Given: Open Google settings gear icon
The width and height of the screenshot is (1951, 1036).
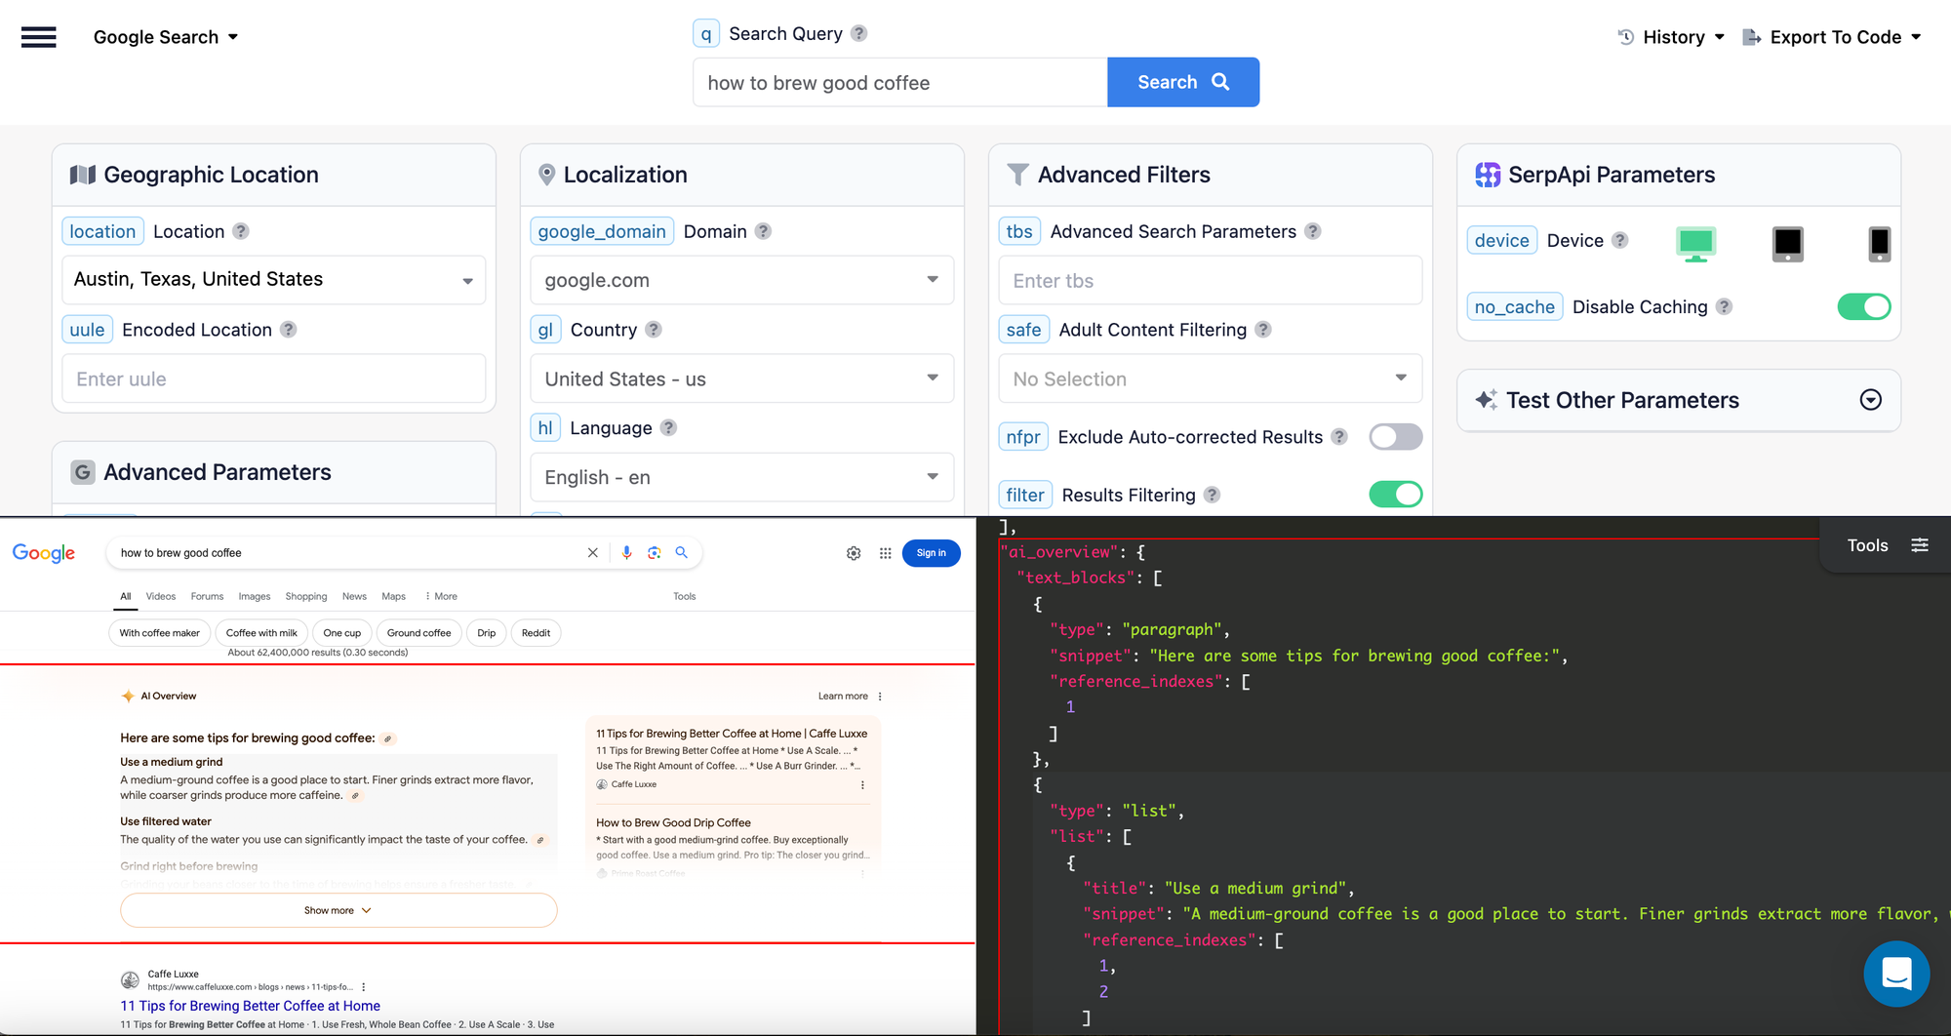Looking at the screenshot, I should (854, 553).
